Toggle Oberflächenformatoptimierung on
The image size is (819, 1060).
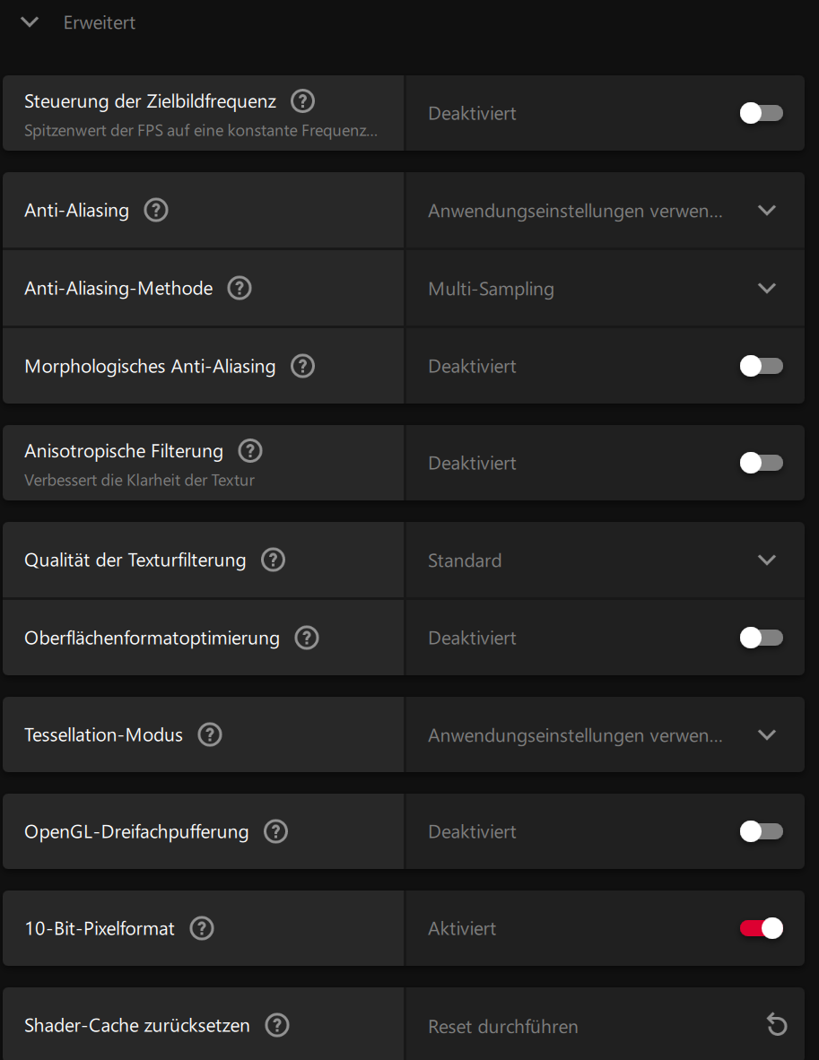click(761, 638)
